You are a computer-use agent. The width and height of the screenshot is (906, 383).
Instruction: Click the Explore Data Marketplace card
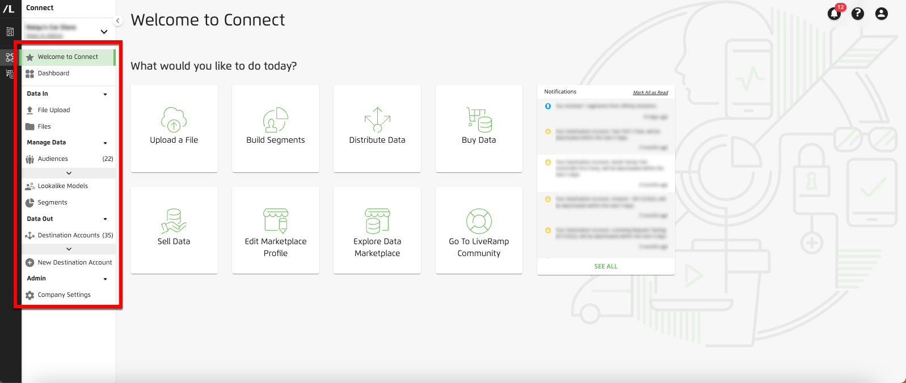point(377,231)
